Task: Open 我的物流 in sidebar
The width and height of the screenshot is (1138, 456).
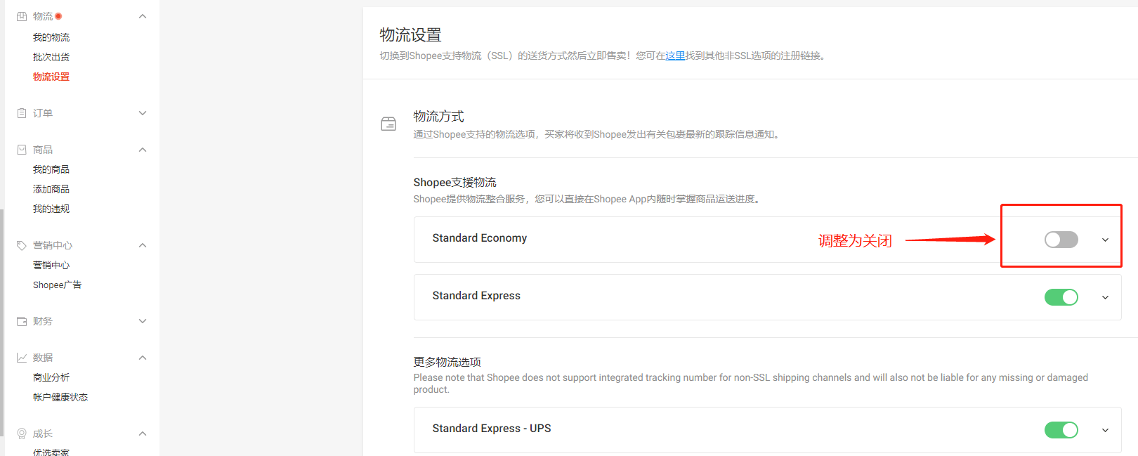Action: click(51, 37)
